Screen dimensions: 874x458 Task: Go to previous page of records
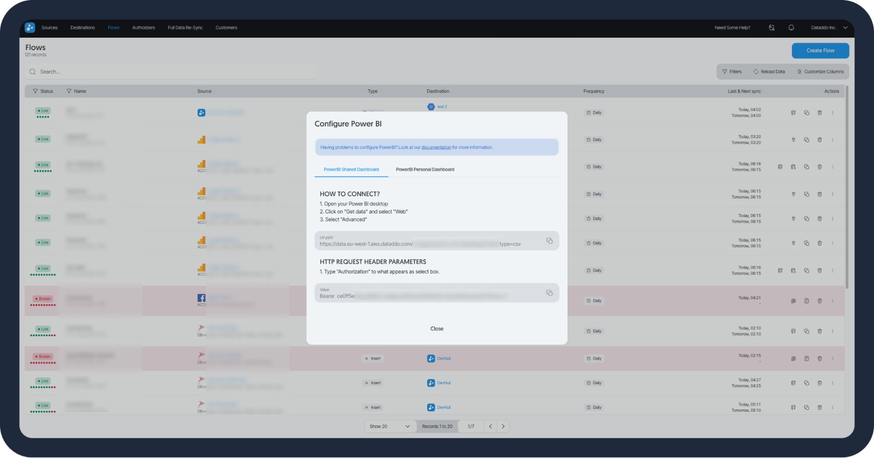click(x=491, y=426)
